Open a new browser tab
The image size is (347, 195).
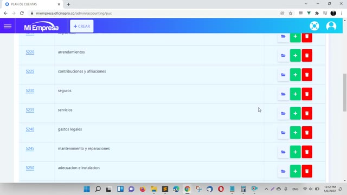68,4
